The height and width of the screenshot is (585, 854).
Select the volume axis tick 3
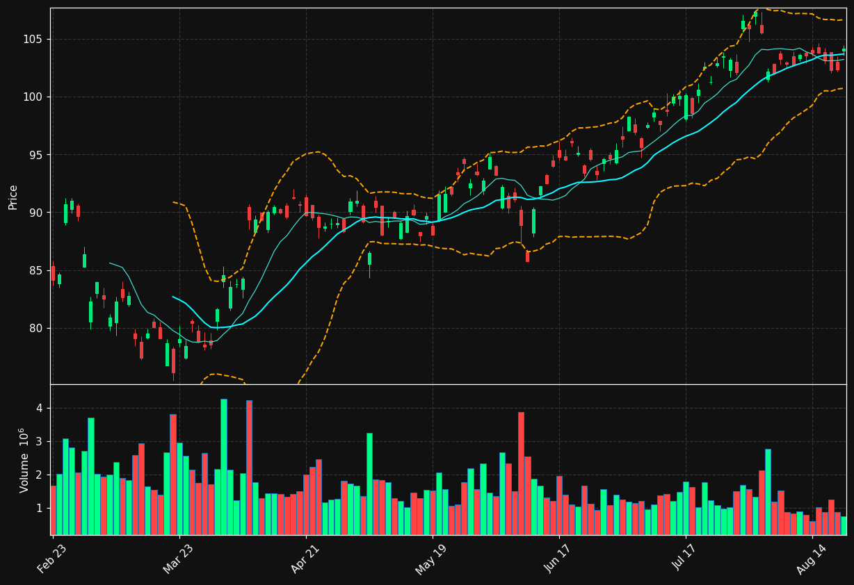coord(40,441)
